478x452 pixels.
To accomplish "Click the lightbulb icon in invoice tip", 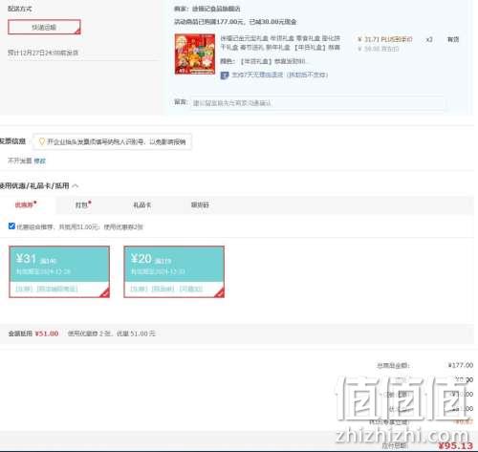I will pyautogui.click(x=42, y=141).
